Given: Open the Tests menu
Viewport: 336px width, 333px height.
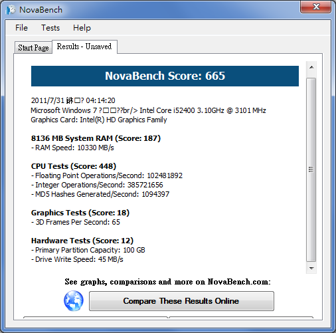Looking at the screenshot, I should tap(50, 28).
